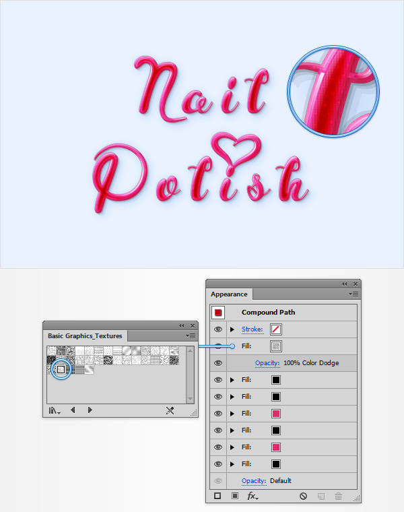Click Add New Stroke icon in Appearance panel

coord(217,496)
